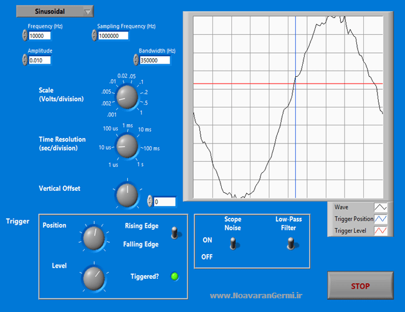Viewport: 405px width, 312px height.
Task: Click the www.NoavaranGermi.ir link
Action: [256, 295]
